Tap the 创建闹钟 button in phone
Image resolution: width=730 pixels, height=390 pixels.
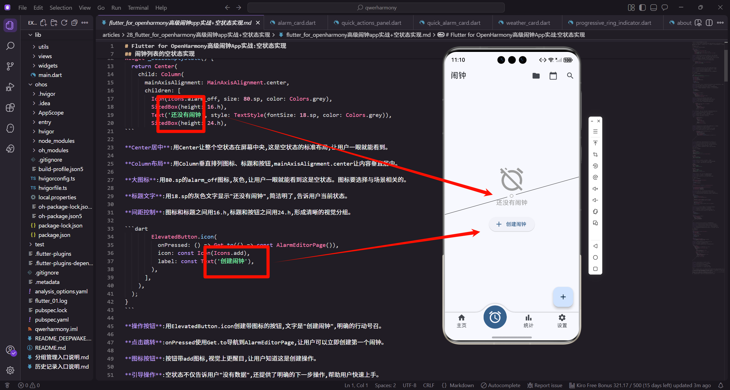click(512, 224)
